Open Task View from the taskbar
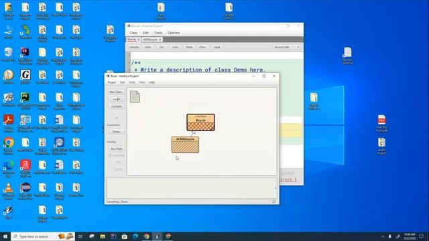The width and height of the screenshot is (429, 241). (x=80, y=236)
